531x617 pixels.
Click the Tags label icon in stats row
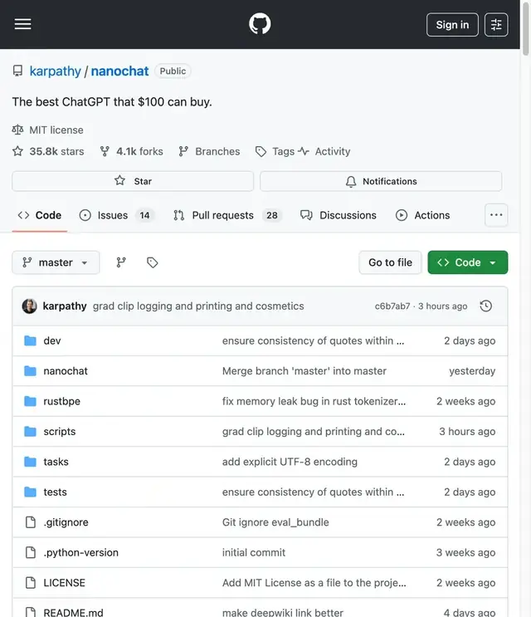[x=261, y=151]
